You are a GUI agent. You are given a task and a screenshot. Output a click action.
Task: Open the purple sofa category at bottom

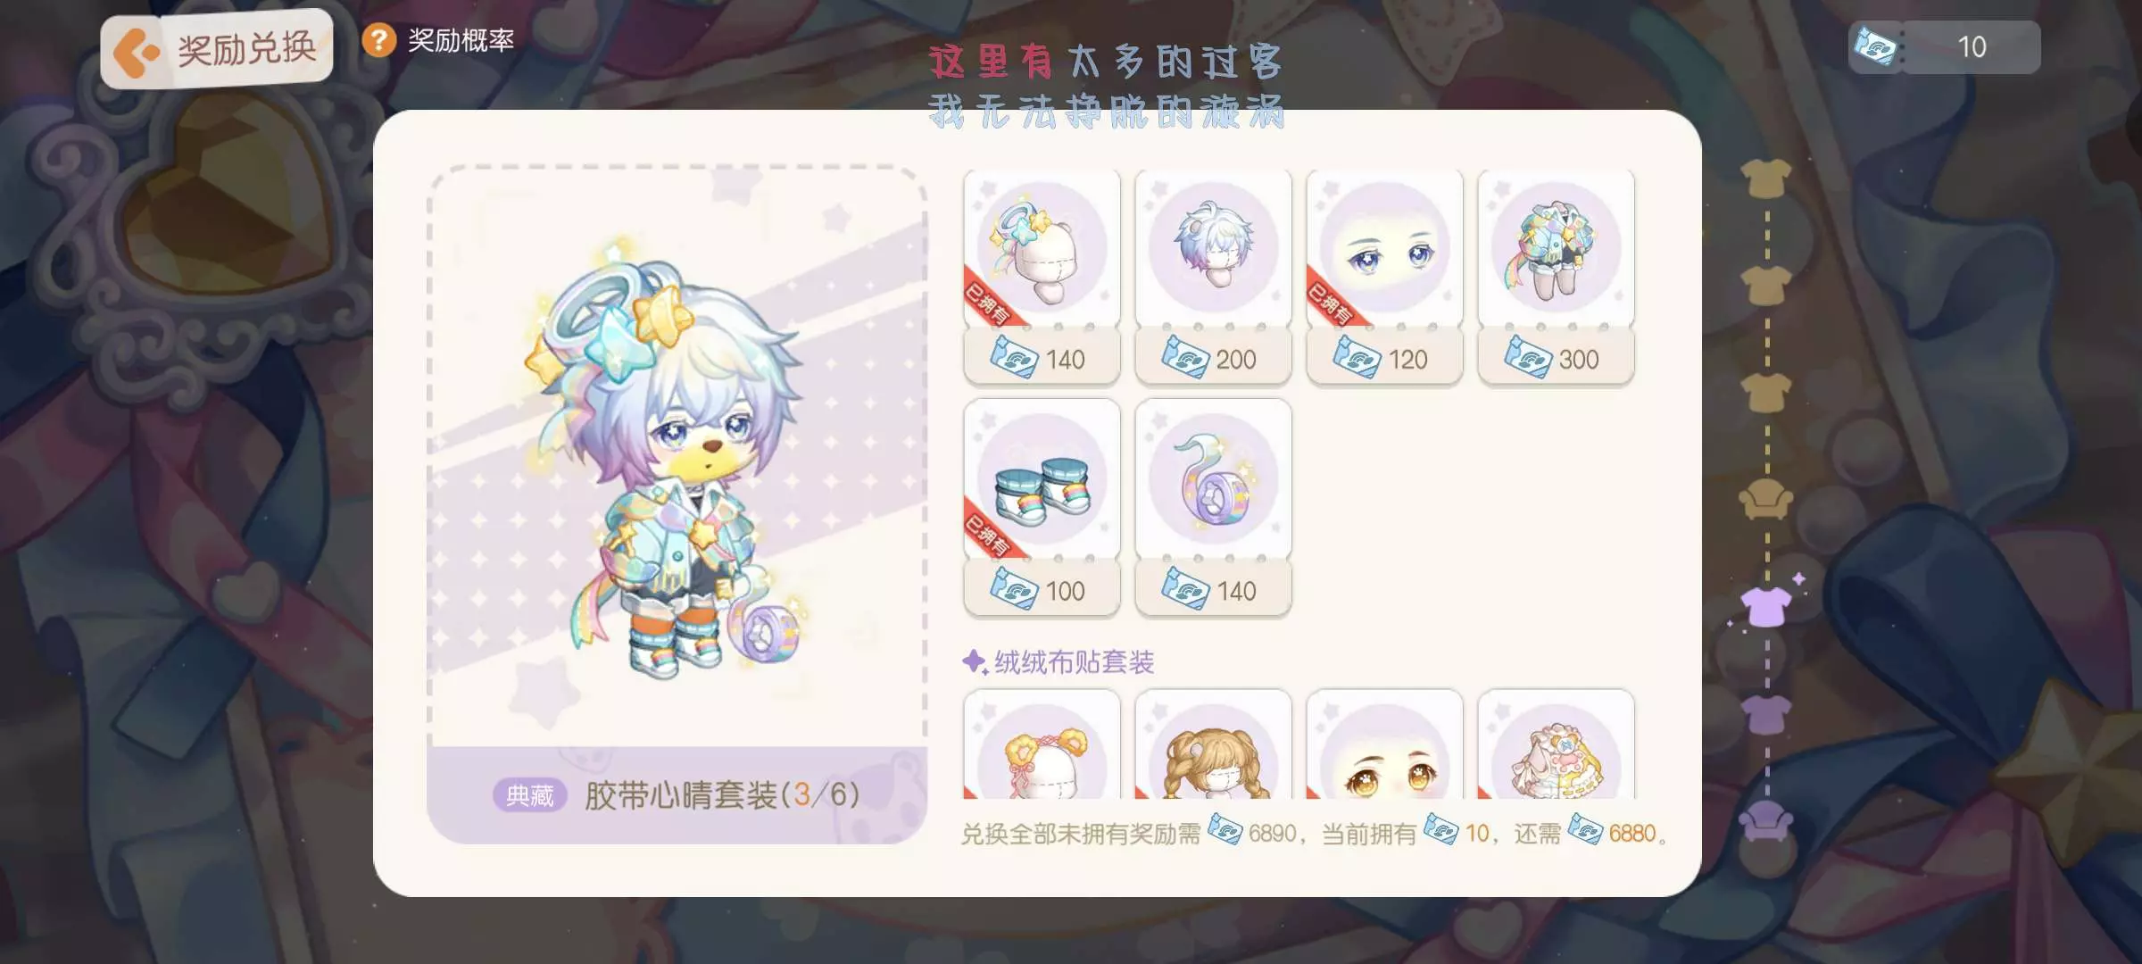point(1766,821)
